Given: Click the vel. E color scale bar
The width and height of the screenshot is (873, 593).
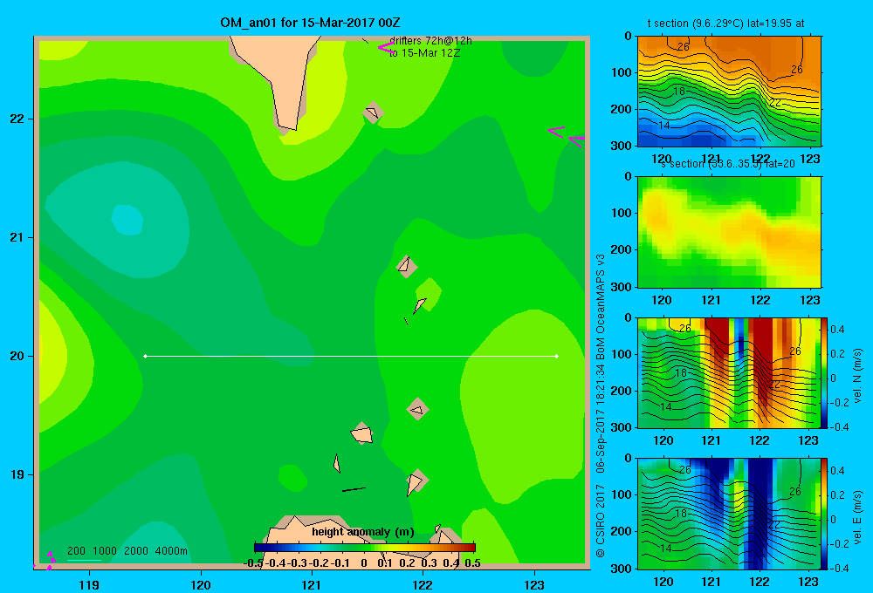Looking at the screenshot, I should point(825,514).
